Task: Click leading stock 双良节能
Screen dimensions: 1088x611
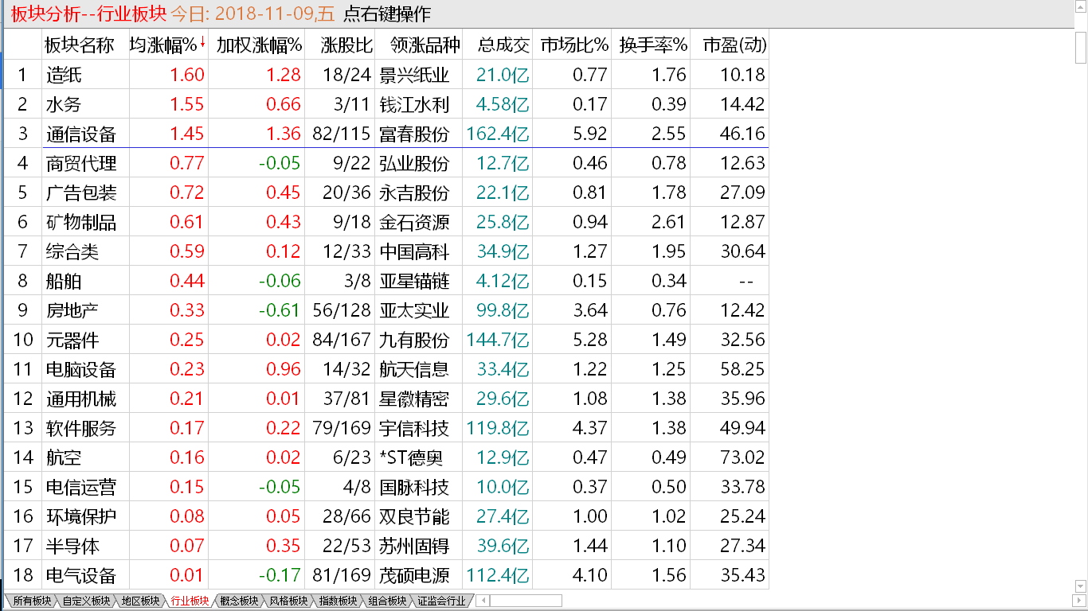Action: click(x=414, y=517)
